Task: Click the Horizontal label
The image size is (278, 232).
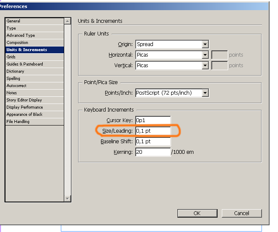Action: pyautogui.click(x=120, y=55)
